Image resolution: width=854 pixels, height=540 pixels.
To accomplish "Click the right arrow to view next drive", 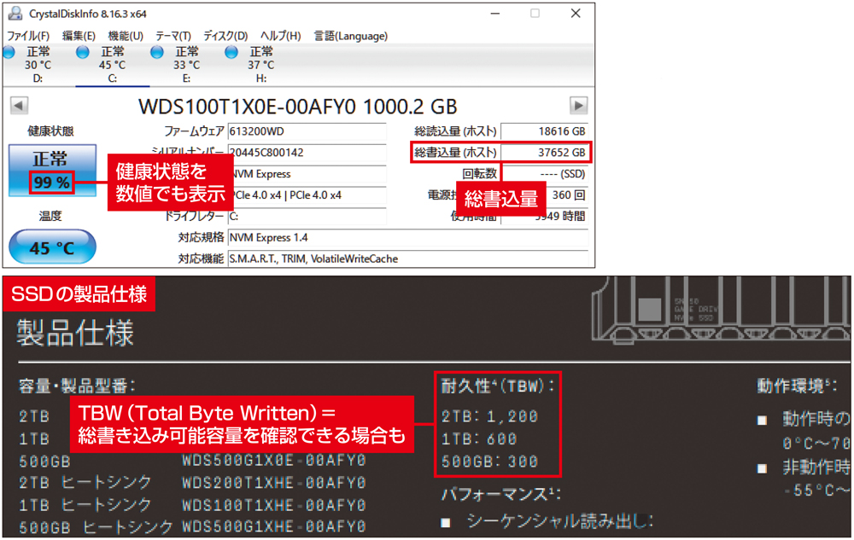I will 579,106.
